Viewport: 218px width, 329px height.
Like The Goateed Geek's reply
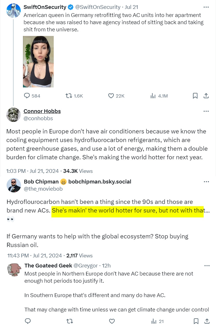tap(112, 321)
